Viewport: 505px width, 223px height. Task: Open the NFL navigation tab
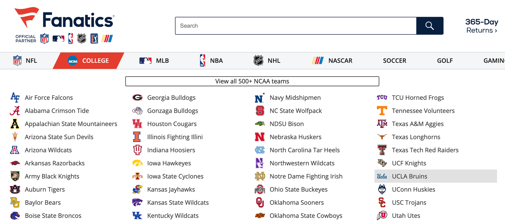(25, 61)
